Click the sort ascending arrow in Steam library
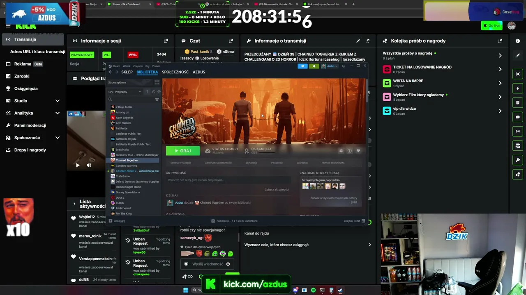 [x=147, y=92]
